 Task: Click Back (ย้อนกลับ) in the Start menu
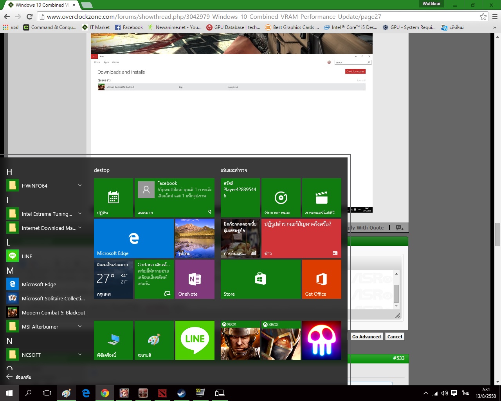pos(19,377)
